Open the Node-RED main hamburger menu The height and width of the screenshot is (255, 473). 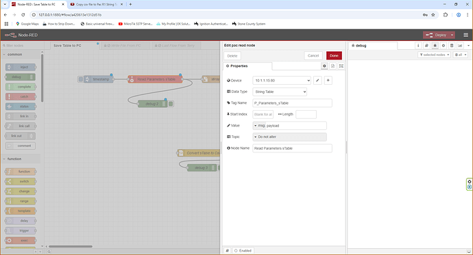[x=465, y=35]
